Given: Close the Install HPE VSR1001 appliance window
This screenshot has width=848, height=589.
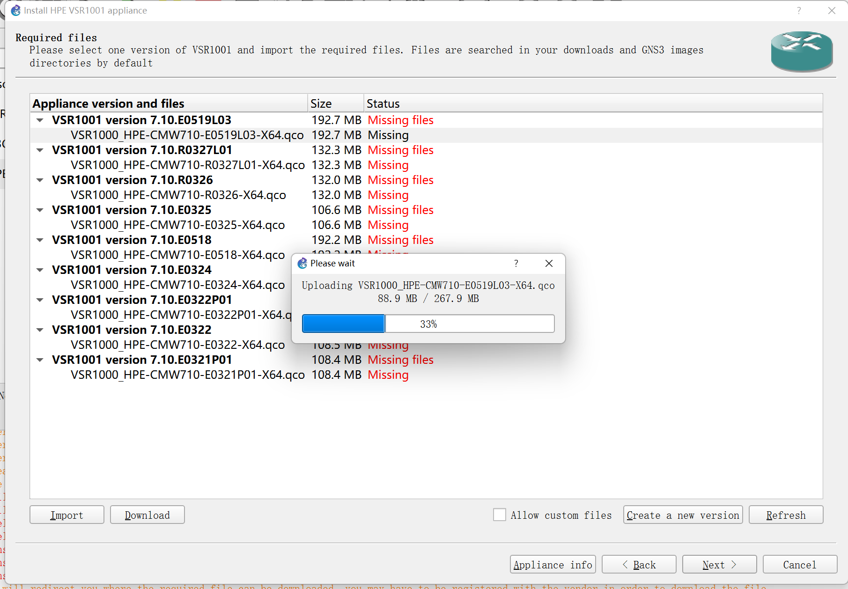Looking at the screenshot, I should pos(832,10).
